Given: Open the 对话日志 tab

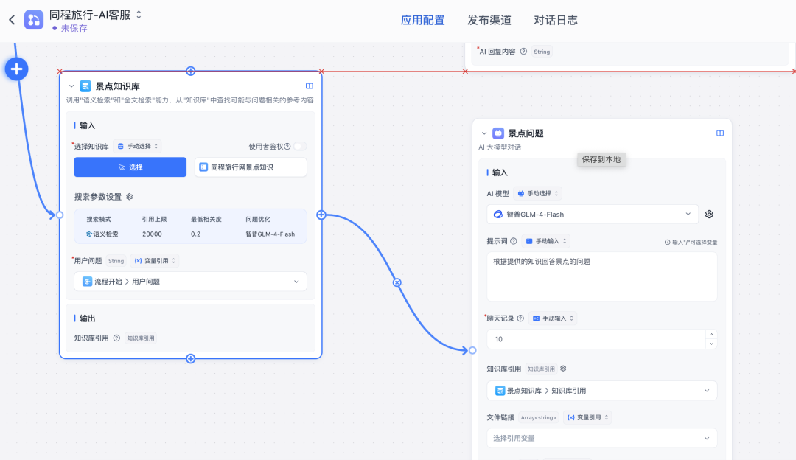Looking at the screenshot, I should pyautogui.click(x=556, y=21).
